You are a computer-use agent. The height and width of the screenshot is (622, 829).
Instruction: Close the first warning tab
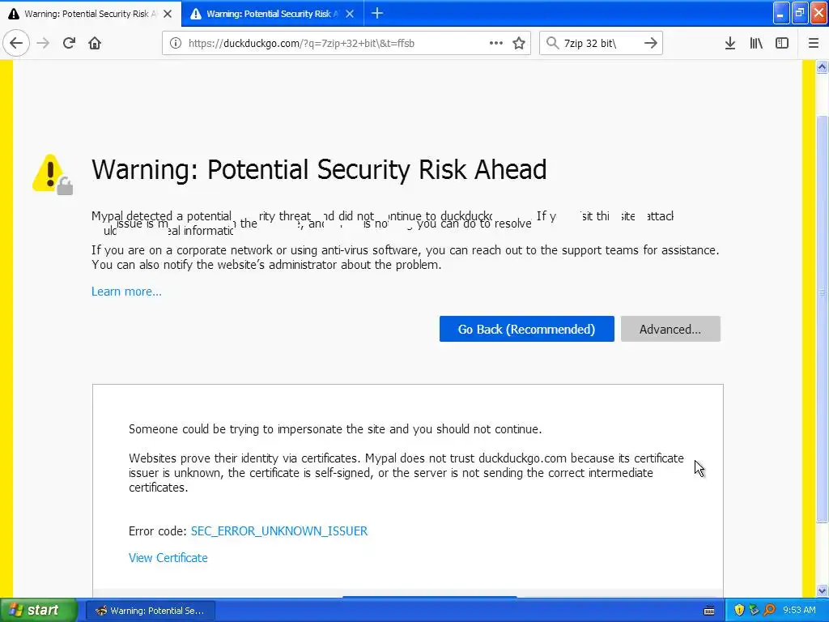point(168,14)
